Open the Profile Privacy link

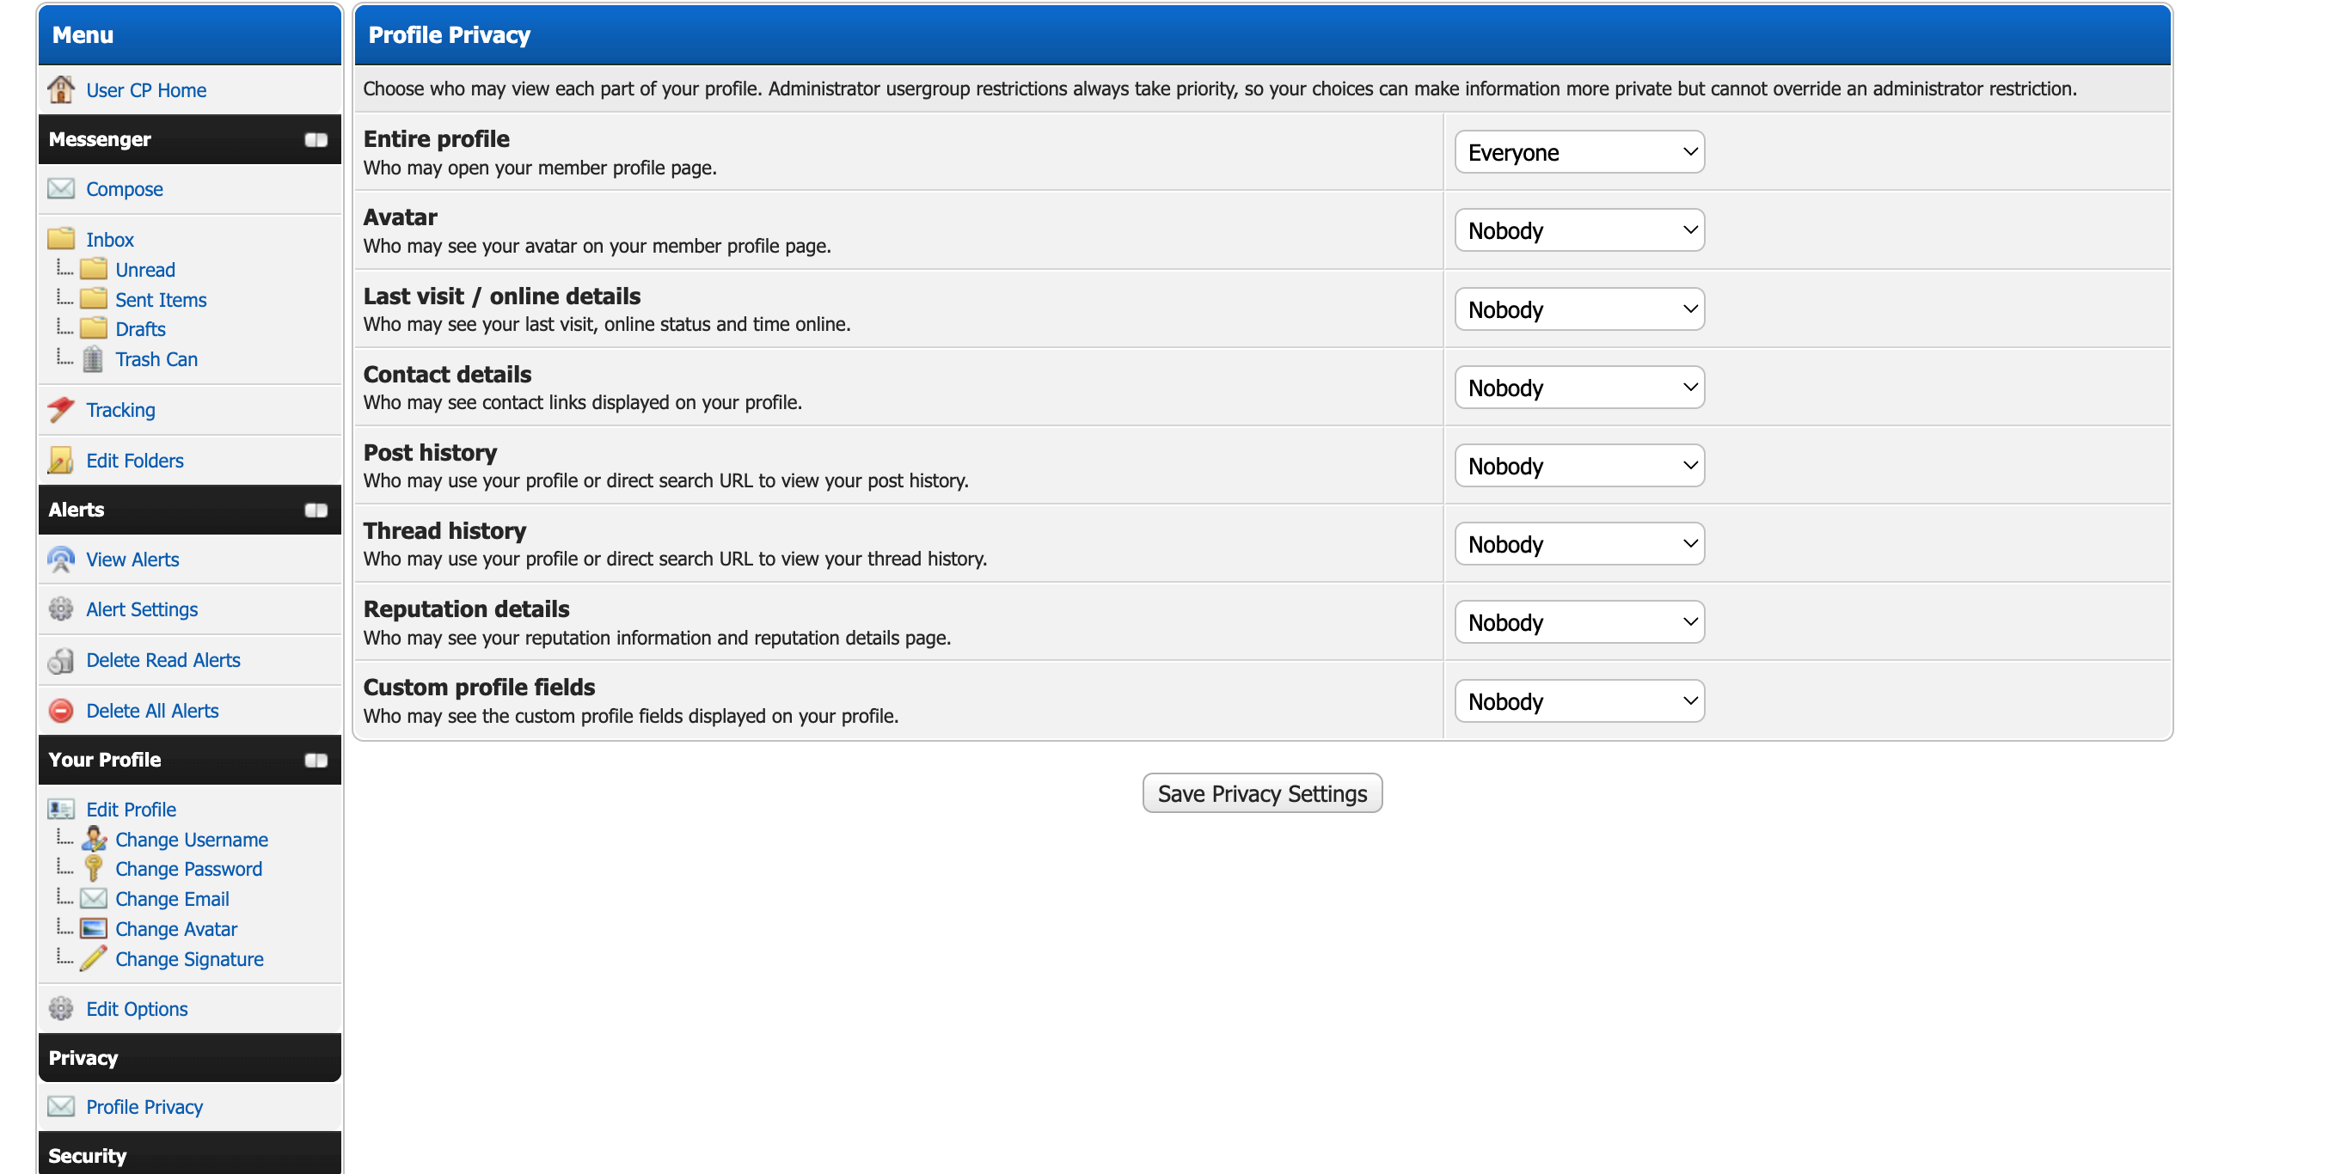tap(145, 1107)
